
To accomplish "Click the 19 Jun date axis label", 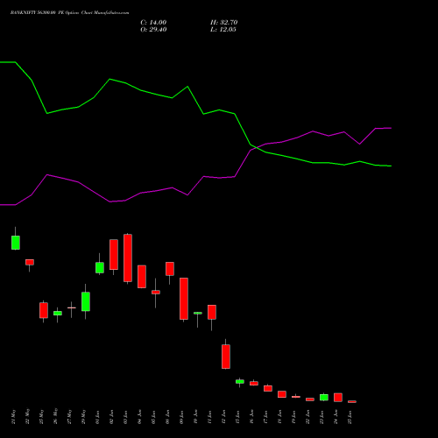I will (293, 417).
